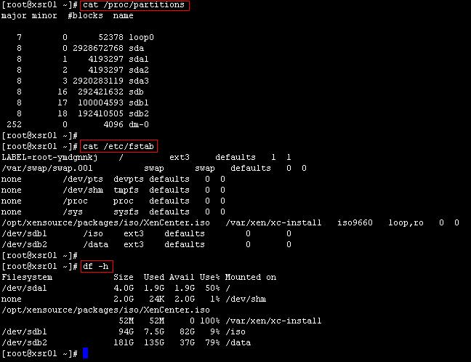Click '/var/swap/swap.001' path

click(x=47, y=168)
